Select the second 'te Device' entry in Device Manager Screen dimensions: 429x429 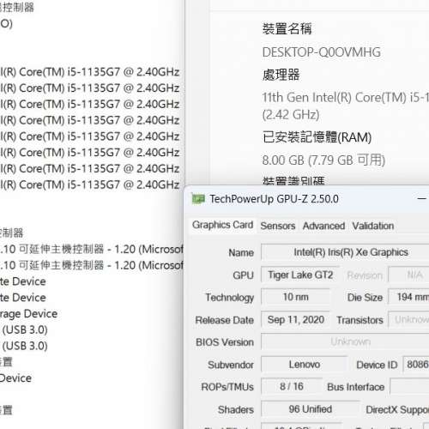click(x=23, y=298)
